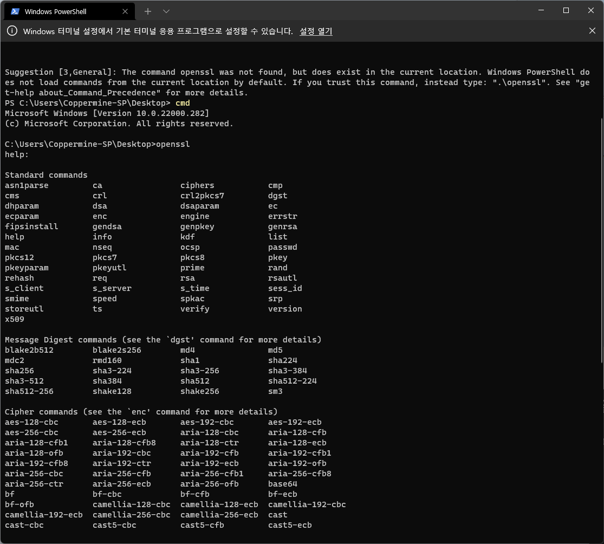Click the 'fipsinstall' command text
The height and width of the screenshot is (544, 604).
[x=31, y=226]
